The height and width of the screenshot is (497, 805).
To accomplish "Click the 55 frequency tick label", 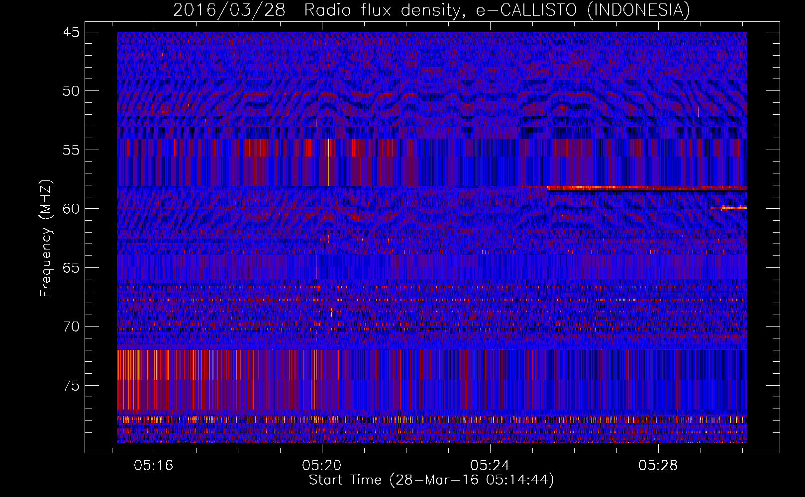I will [71, 150].
